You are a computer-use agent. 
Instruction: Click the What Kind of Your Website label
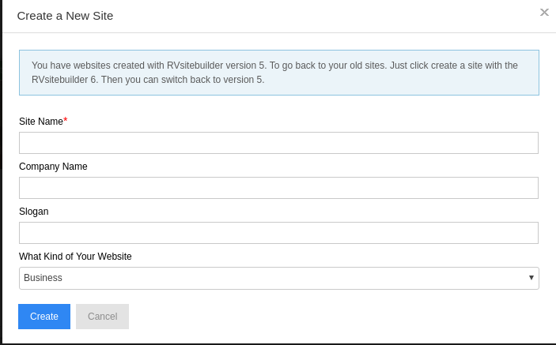[75, 257]
